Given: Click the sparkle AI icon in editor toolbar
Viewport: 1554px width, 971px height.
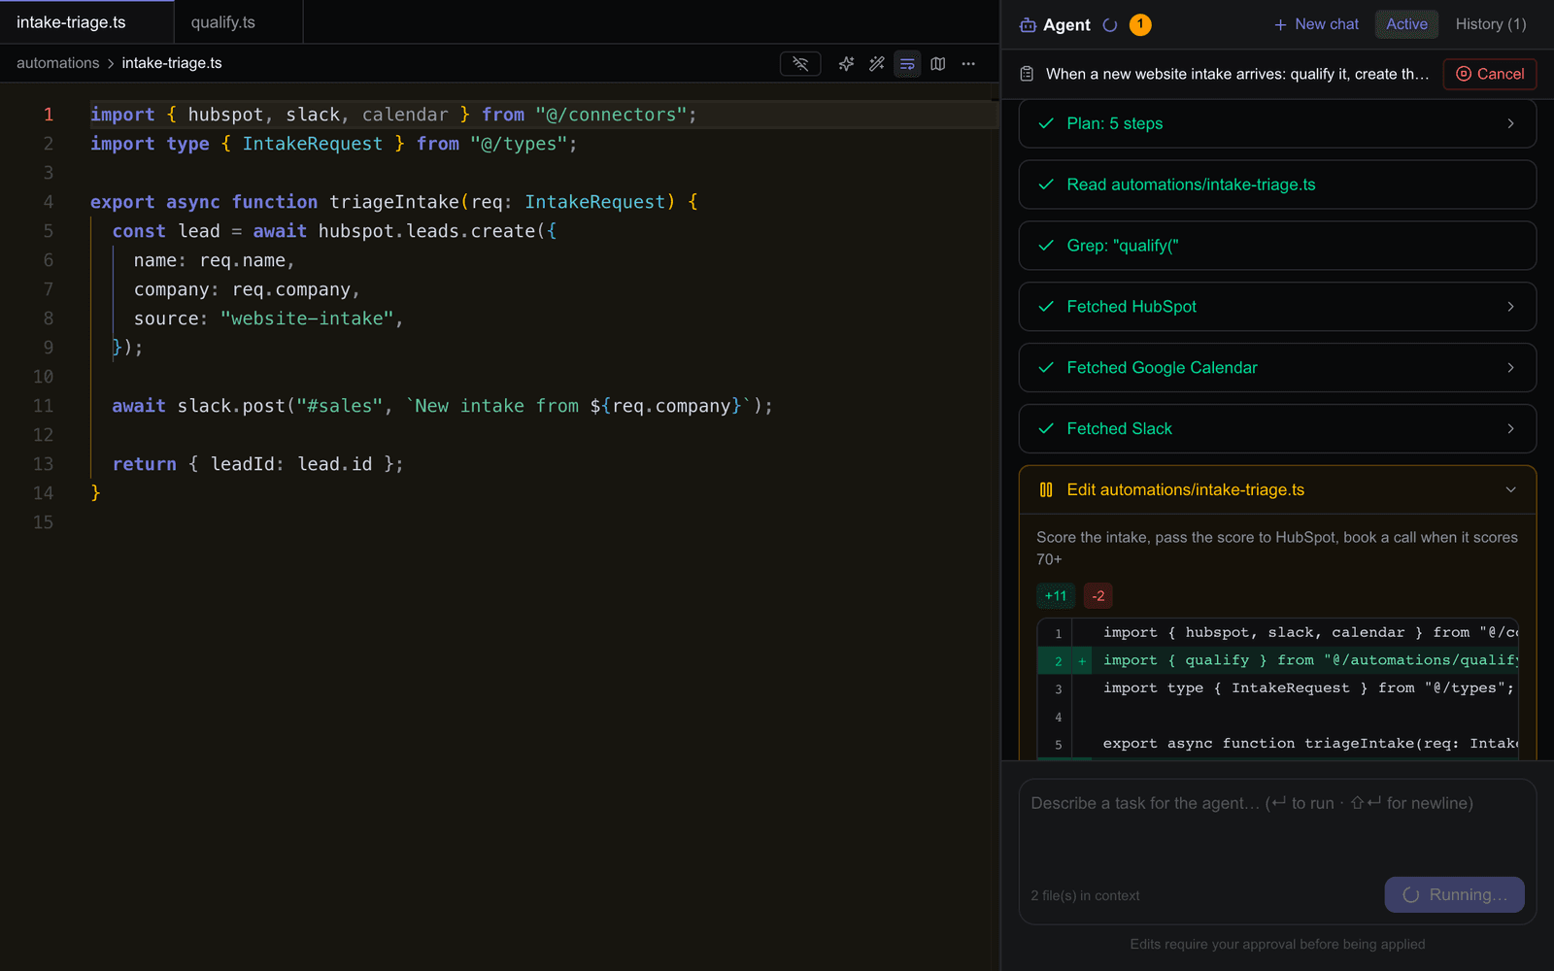Looking at the screenshot, I should click(x=846, y=64).
